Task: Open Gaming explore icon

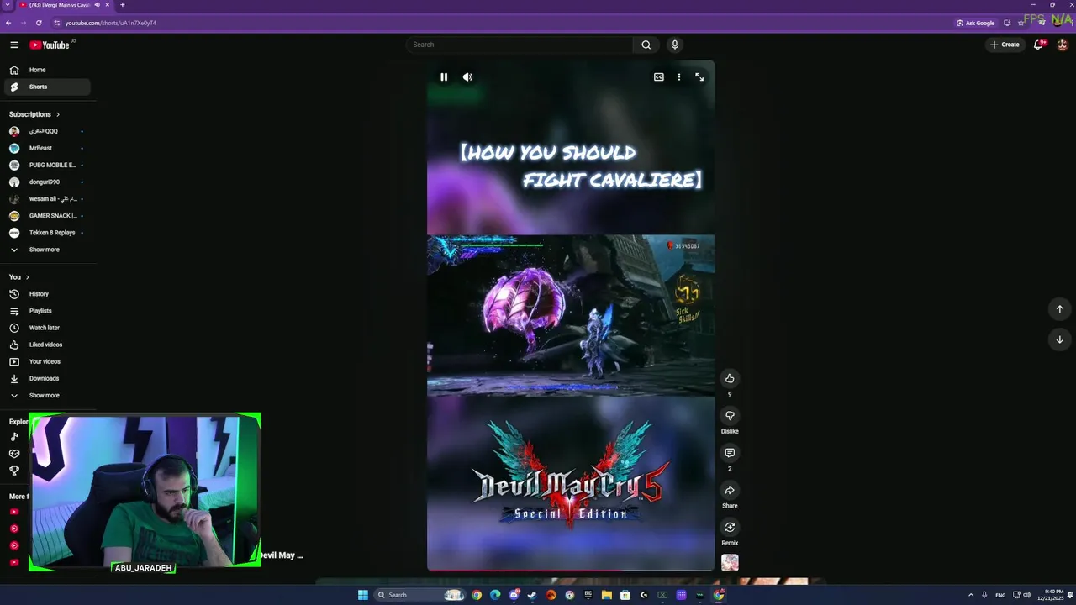Action: [x=14, y=454]
